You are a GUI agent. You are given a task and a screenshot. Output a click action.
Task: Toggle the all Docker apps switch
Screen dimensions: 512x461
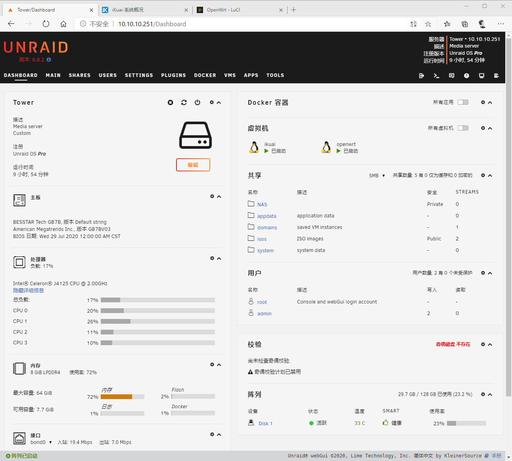(463, 102)
